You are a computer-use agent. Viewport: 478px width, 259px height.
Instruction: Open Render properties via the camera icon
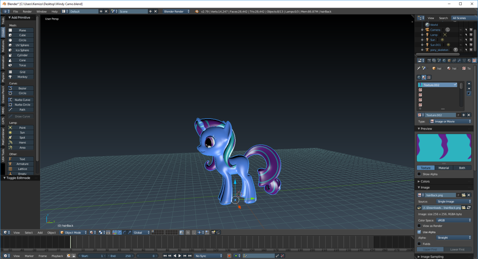pyautogui.click(x=429, y=60)
